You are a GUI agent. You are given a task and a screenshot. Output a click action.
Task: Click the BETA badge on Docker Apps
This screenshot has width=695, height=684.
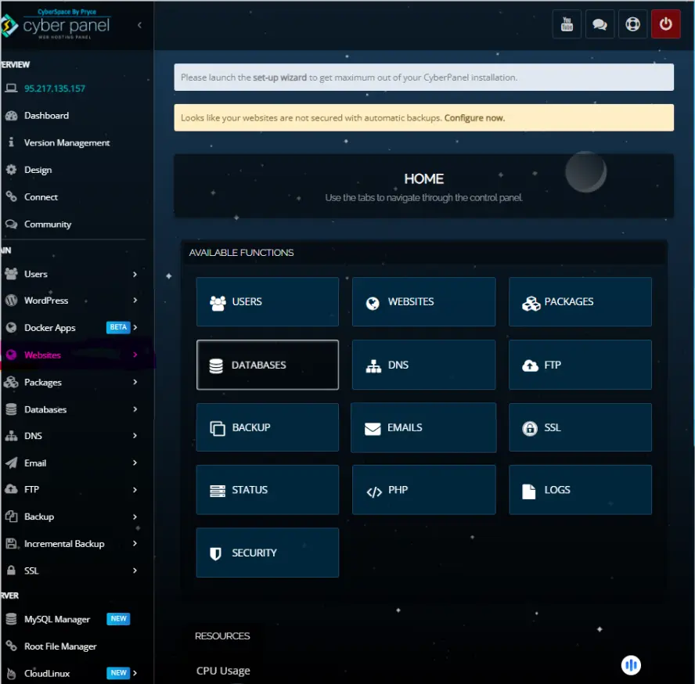pyautogui.click(x=118, y=327)
